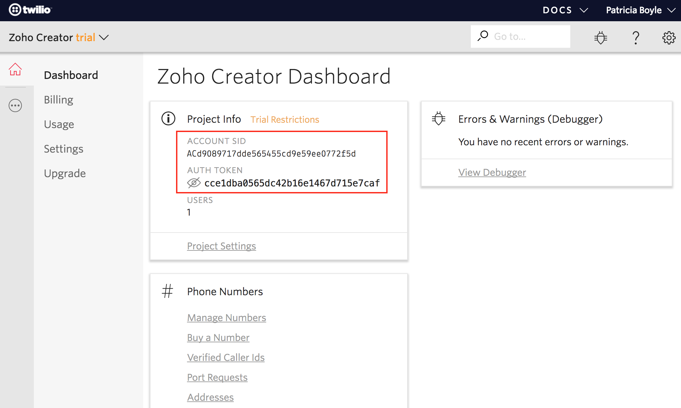The width and height of the screenshot is (681, 408).
Task: Select Billing in the sidebar menu
Action: pyautogui.click(x=59, y=100)
